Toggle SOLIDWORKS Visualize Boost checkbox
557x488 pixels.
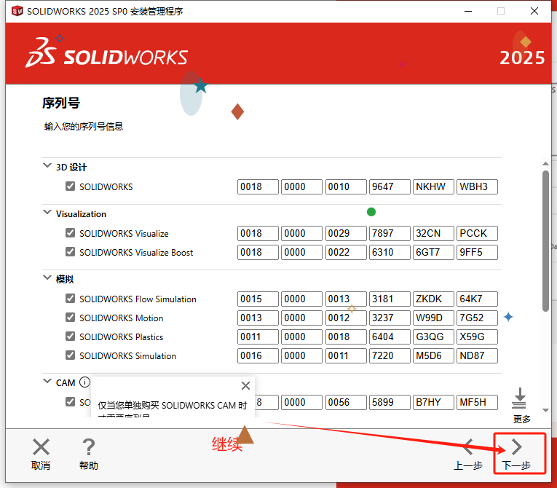(x=71, y=251)
